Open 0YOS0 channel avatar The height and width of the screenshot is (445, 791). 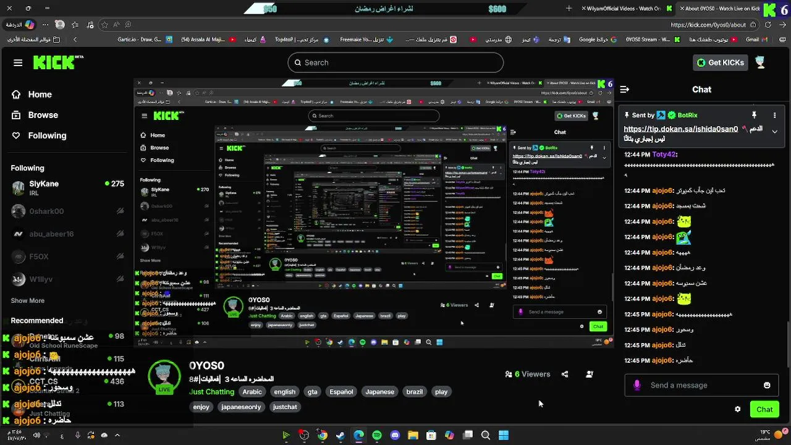(164, 376)
